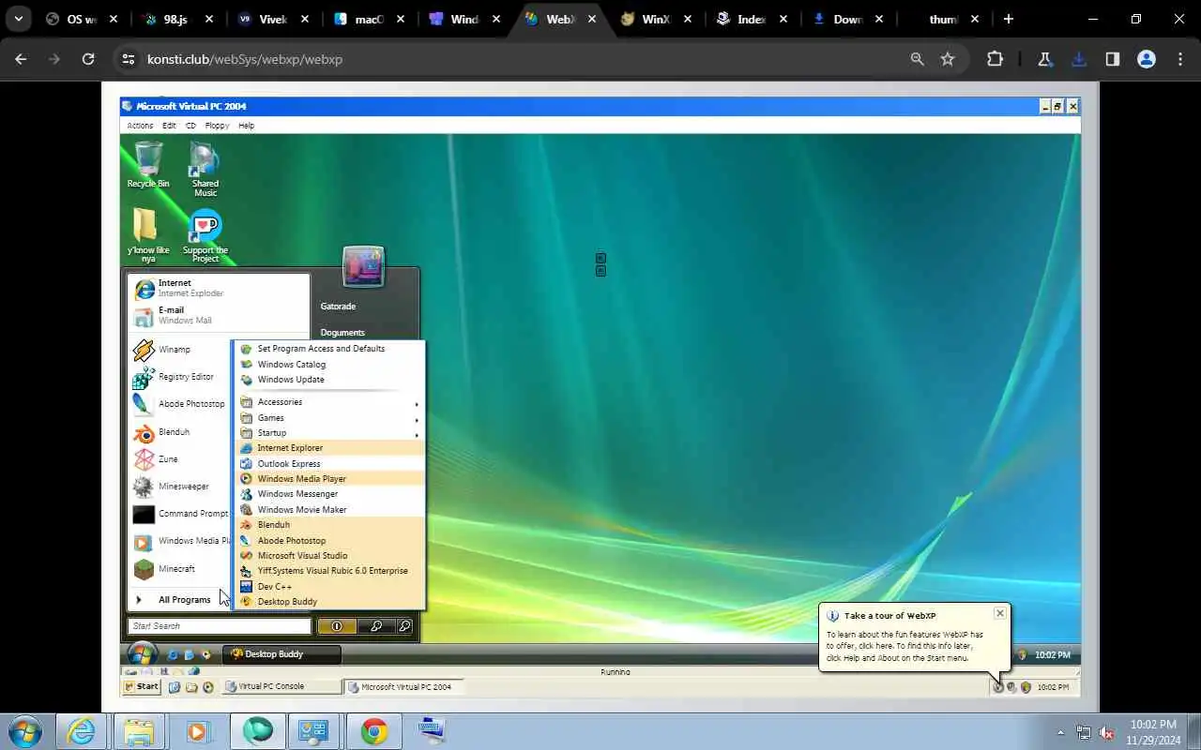The image size is (1201, 750).
Task: Open the Actions menu of Virtual PC
Action: (x=140, y=126)
